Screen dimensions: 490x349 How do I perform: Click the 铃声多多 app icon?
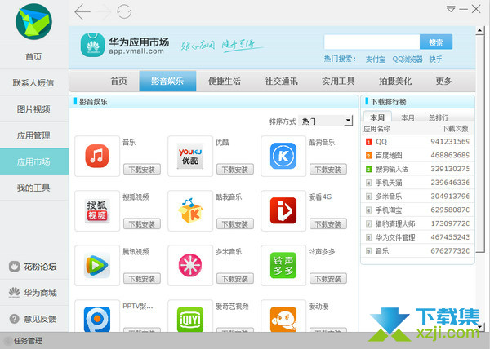click(283, 265)
